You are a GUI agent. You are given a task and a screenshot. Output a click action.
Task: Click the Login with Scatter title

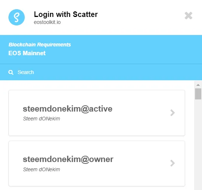point(66,14)
